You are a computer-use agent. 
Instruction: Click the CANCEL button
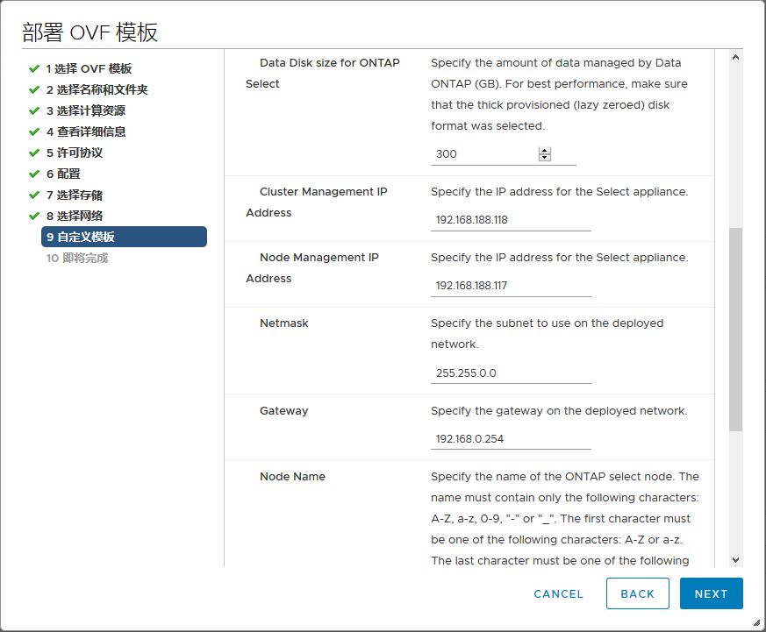coord(558,594)
